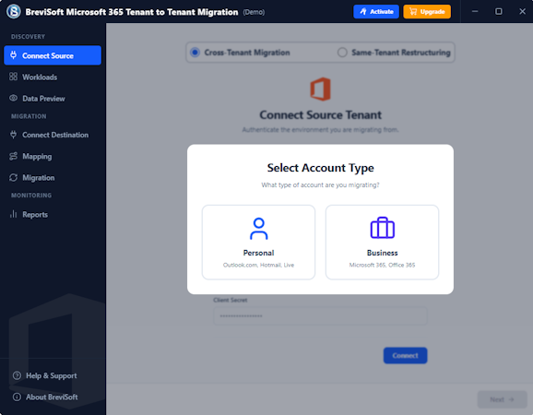533x415 pixels.
Task: Click the info icon beside About BreviSoft
Action: tap(17, 397)
